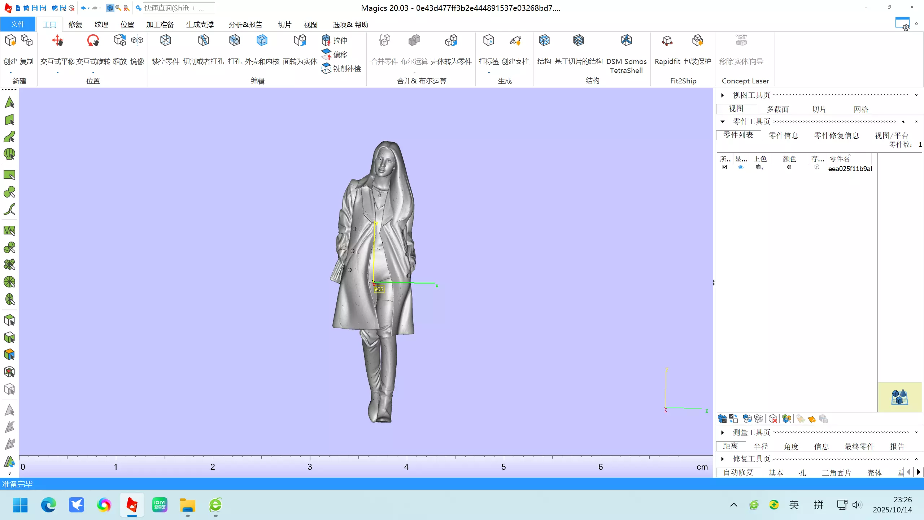Click the Create Pillar (创建支柱) icon
The height and width of the screenshot is (520, 924).
tap(515, 41)
